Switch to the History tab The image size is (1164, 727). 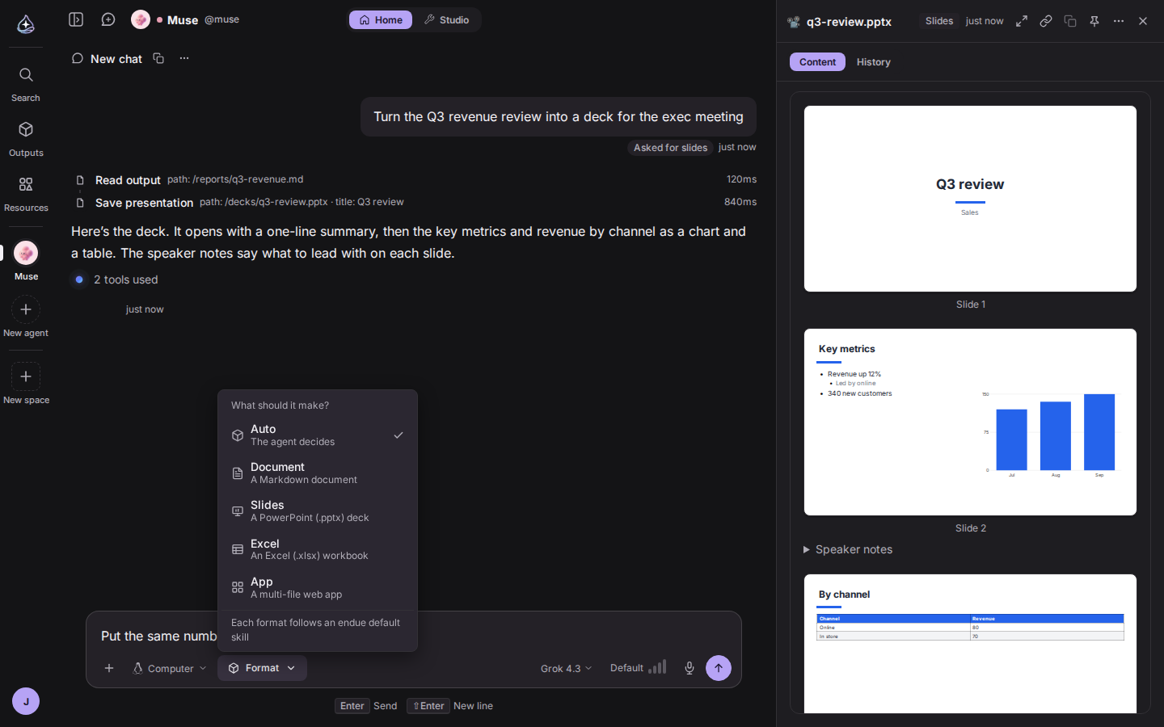[x=873, y=62]
